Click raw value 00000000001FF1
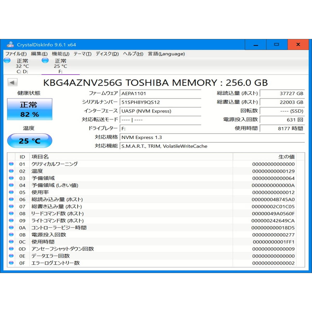The image size is (312, 312). 274,242
